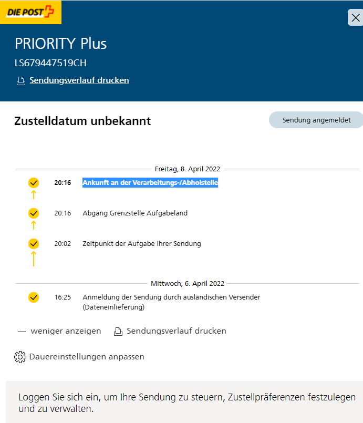Click the Sendung angemeldet status badge
The height and width of the screenshot is (423, 363).
pos(316,120)
